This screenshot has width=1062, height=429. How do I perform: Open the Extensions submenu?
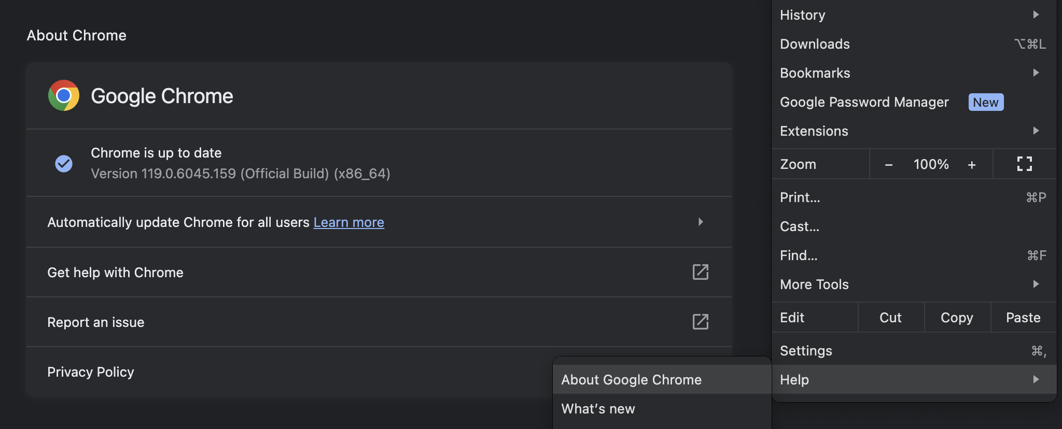click(x=1036, y=131)
